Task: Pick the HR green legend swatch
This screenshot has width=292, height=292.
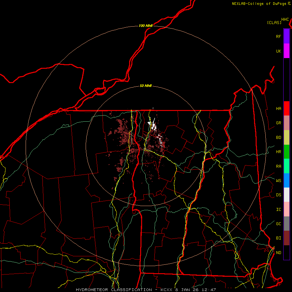Action: point(286,152)
